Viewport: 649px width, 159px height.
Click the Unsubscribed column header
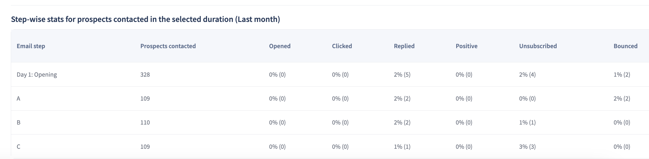[538, 46]
